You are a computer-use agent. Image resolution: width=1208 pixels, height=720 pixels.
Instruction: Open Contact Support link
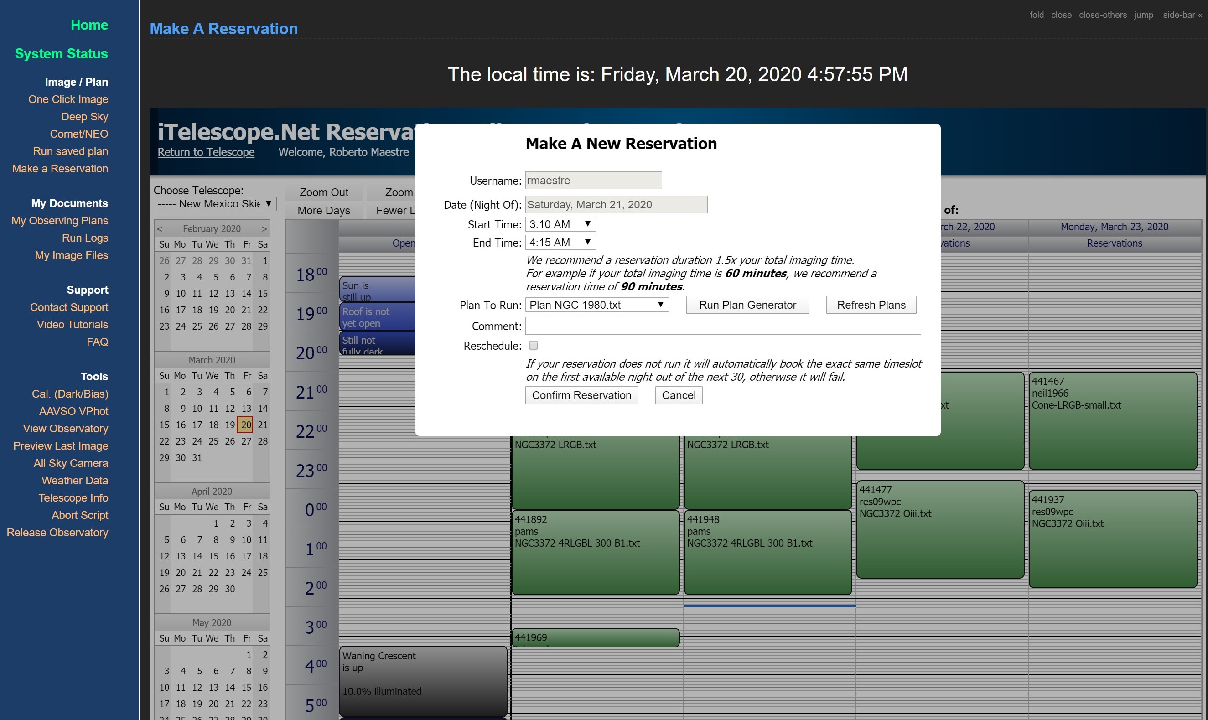tap(69, 307)
